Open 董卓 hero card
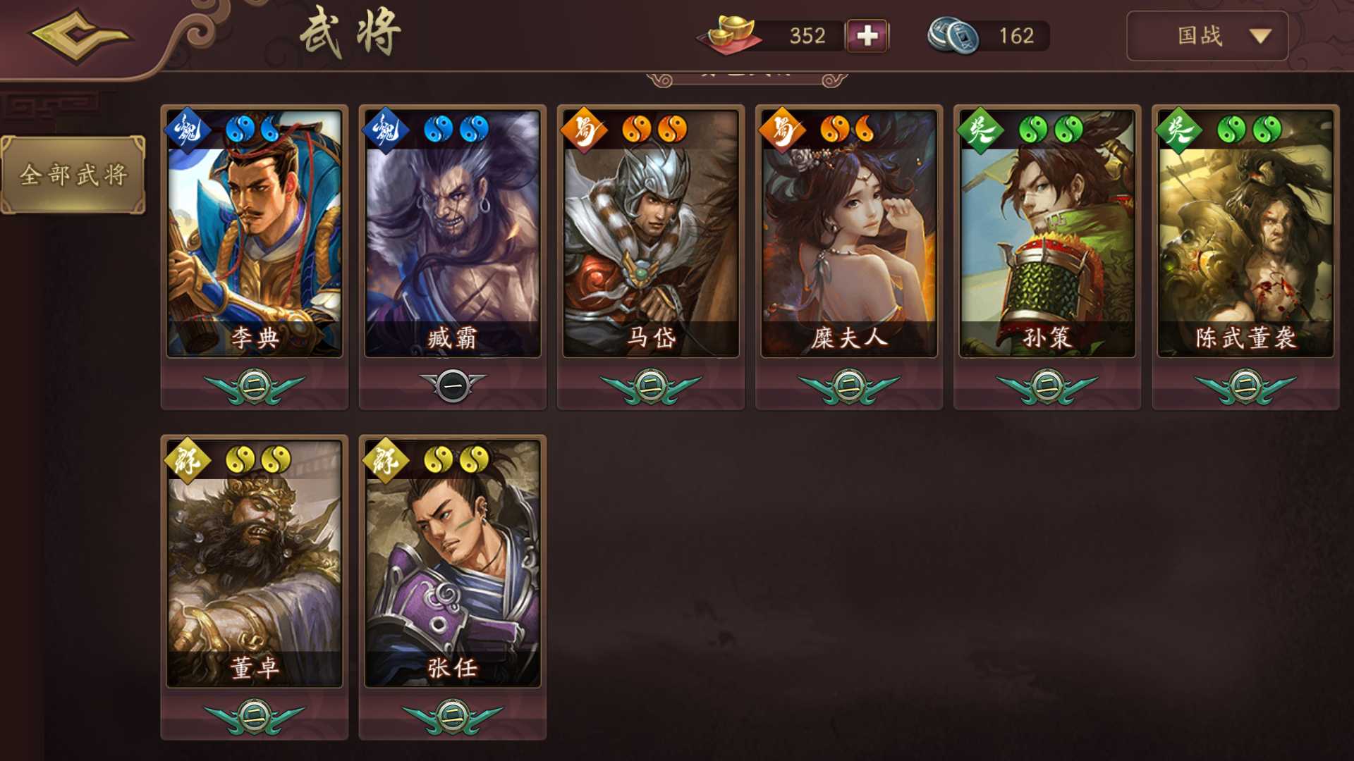 pos(255,563)
